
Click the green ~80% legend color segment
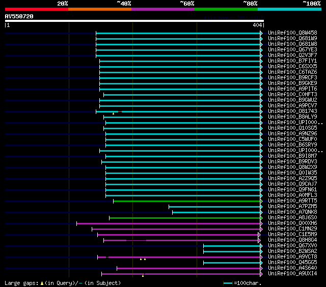coord(226,9)
